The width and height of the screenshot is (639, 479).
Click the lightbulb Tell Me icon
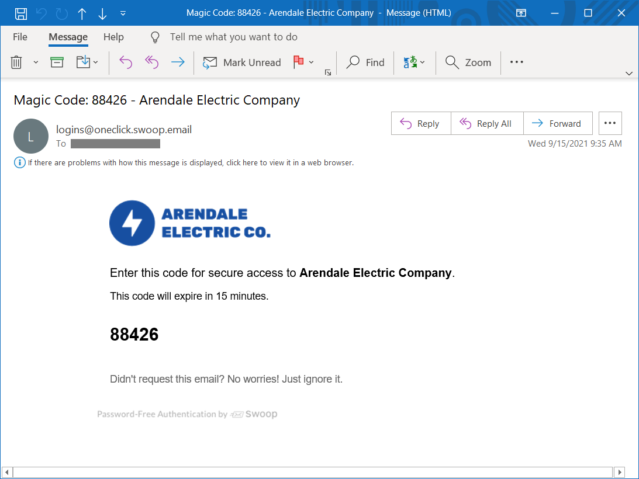click(155, 37)
